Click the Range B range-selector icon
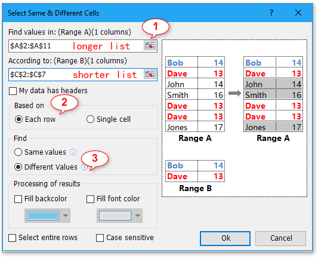 coord(150,74)
